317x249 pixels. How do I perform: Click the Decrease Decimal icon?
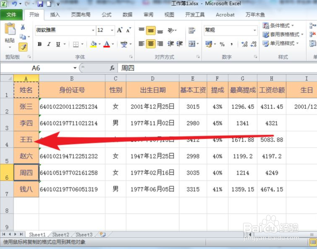[253, 44]
